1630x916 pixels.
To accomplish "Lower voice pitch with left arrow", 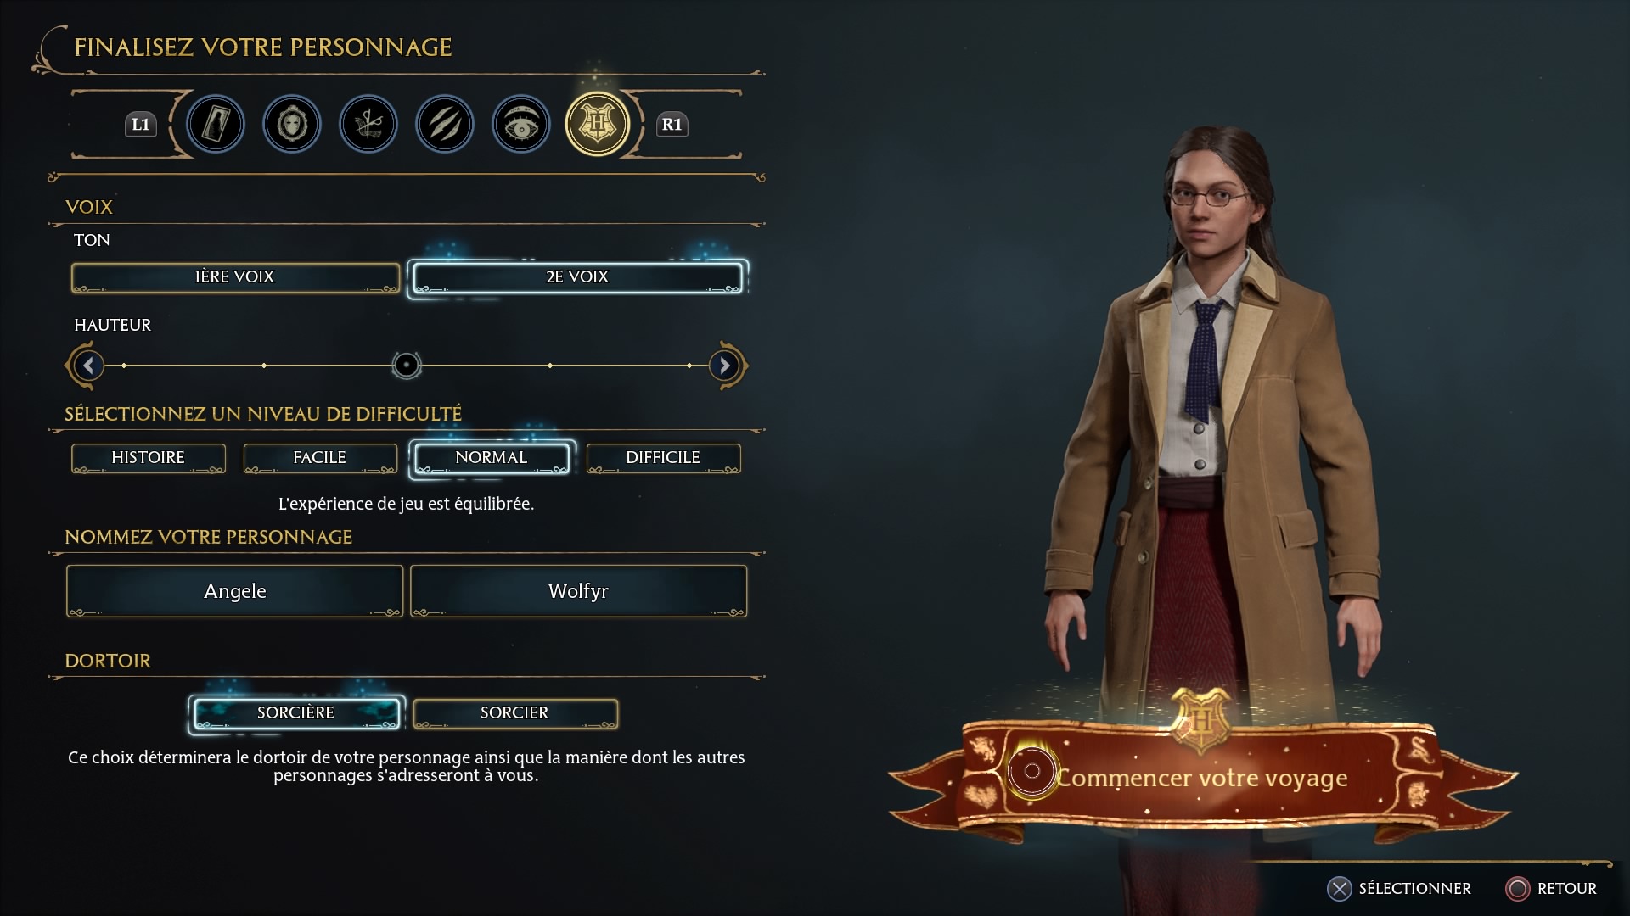I will 88,366.
